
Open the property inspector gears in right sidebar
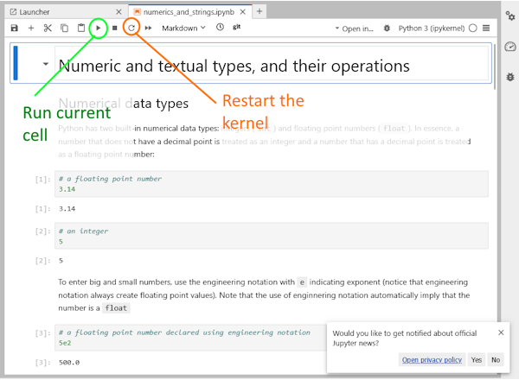click(x=510, y=16)
